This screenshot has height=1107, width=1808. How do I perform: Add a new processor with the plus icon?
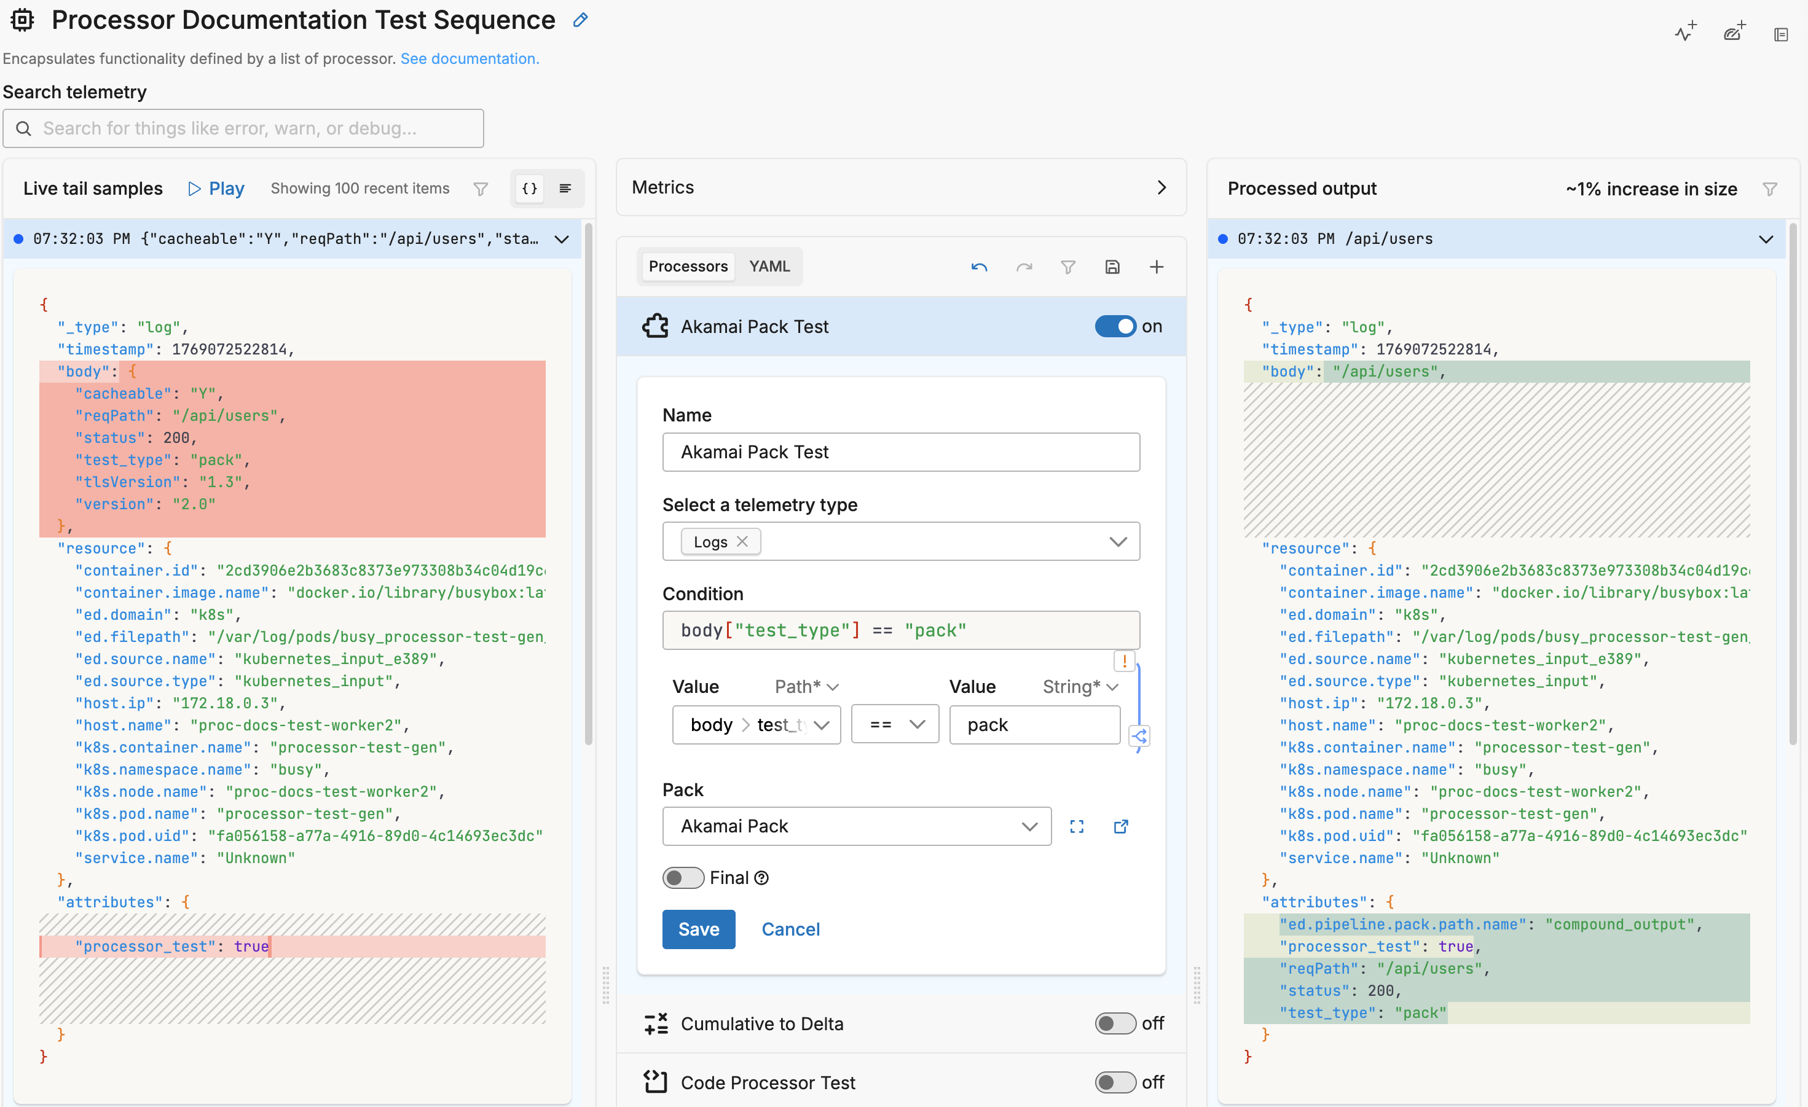tap(1157, 266)
